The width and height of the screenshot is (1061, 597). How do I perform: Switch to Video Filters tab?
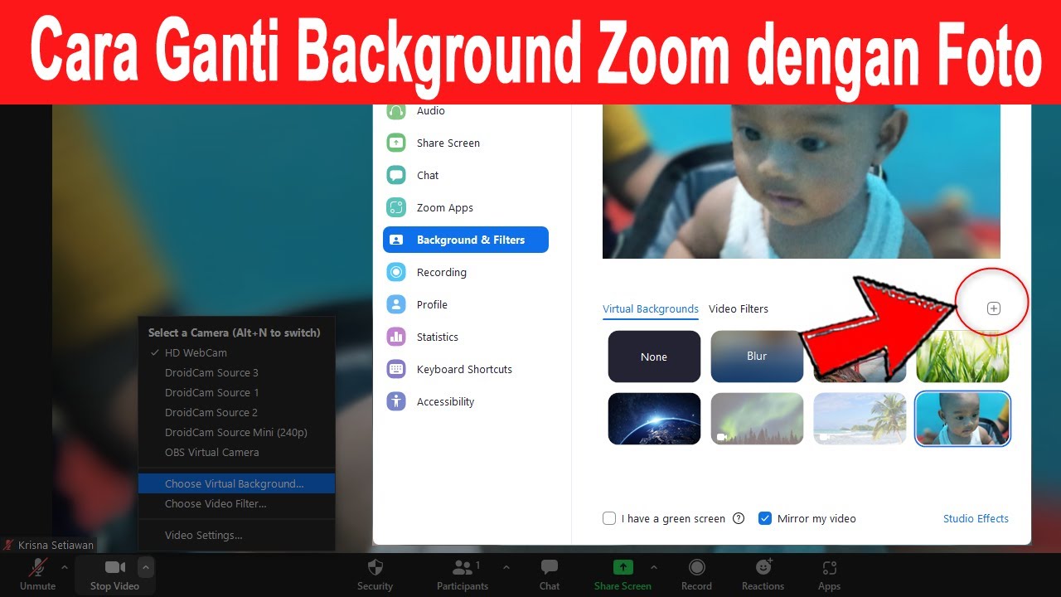pyautogui.click(x=739, y=308)
